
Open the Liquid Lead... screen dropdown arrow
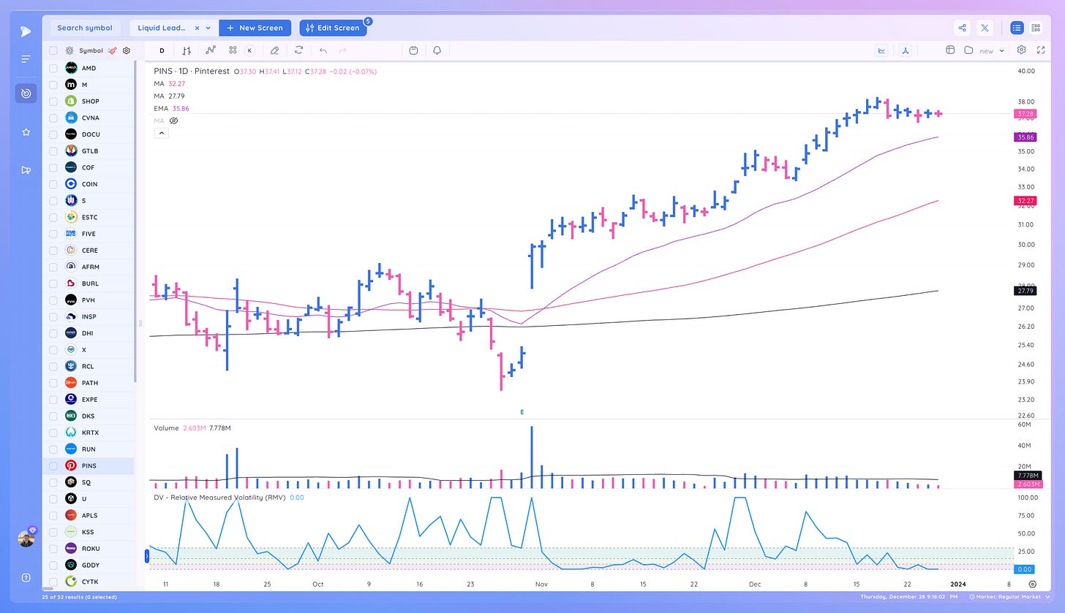208,28
